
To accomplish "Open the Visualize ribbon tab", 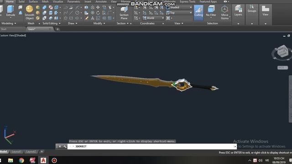I will tap(58, 1).
